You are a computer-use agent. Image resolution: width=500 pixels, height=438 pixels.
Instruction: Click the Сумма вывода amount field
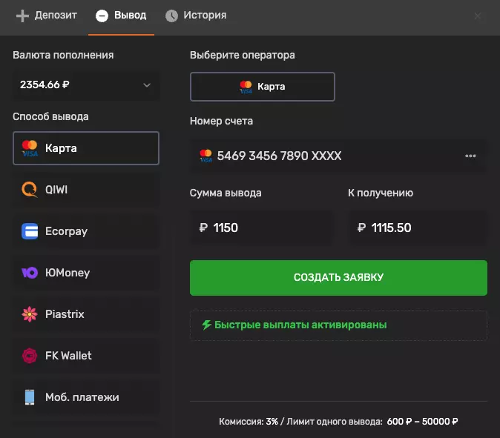(x=263, y=228)
